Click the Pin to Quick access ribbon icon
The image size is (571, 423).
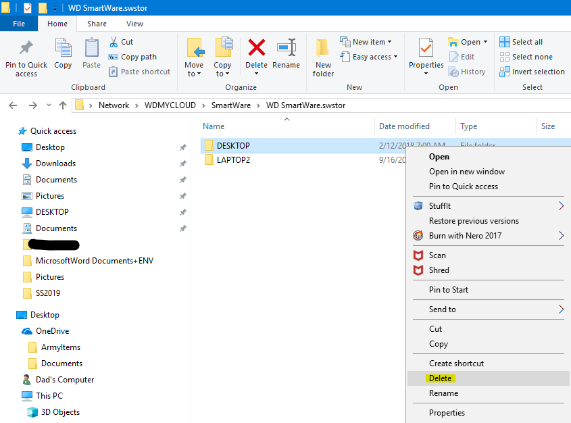tap(26, 48)
